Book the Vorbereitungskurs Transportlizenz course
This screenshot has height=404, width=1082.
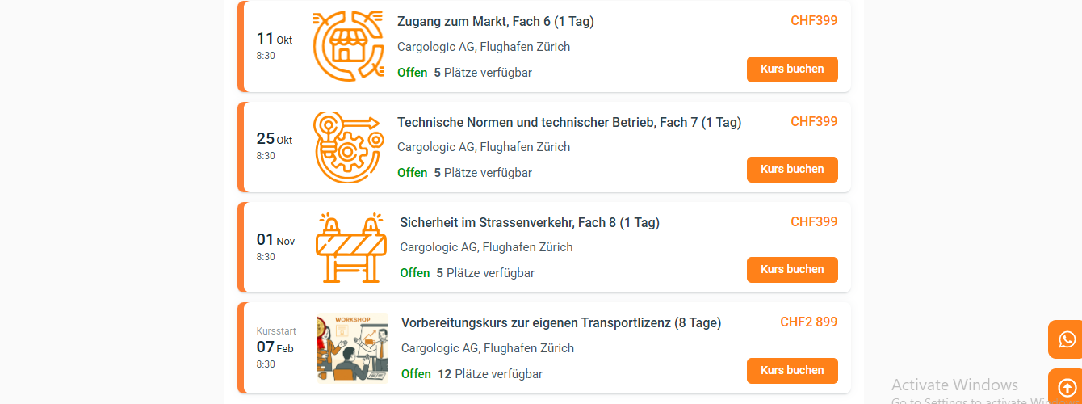(792, 371)
